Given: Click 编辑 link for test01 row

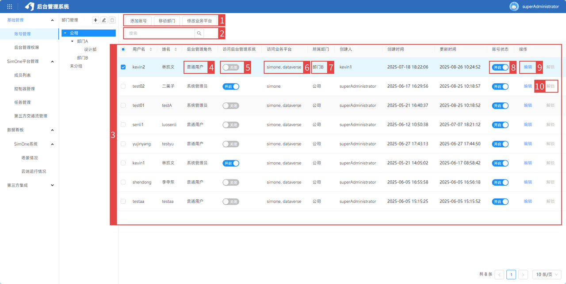Looking at the screenshot, I should [x=528, y=105].
